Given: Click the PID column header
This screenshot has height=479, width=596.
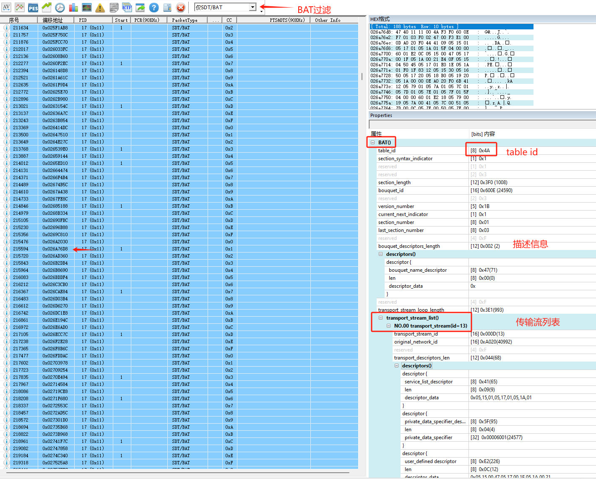Looking at the screenshot, I should coord(93,20).
